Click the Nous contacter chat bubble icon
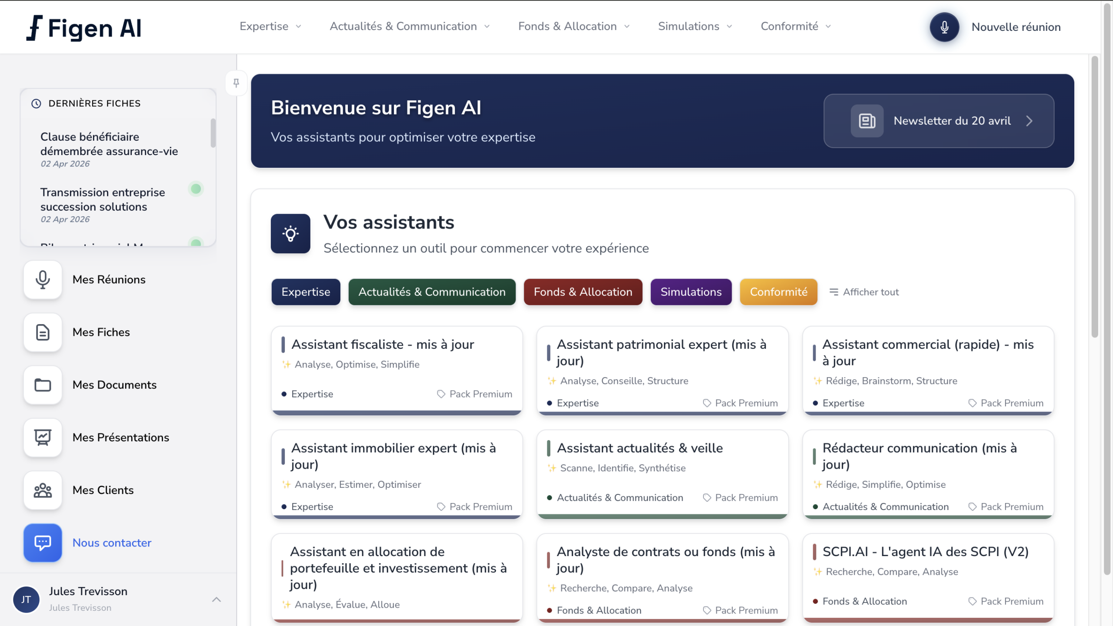1113x626 pixels. 42,543
